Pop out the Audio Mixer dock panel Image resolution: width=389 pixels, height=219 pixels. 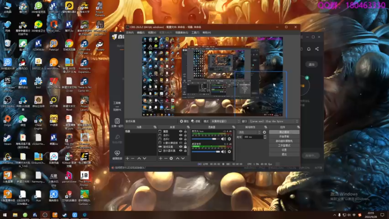[233, 127]
